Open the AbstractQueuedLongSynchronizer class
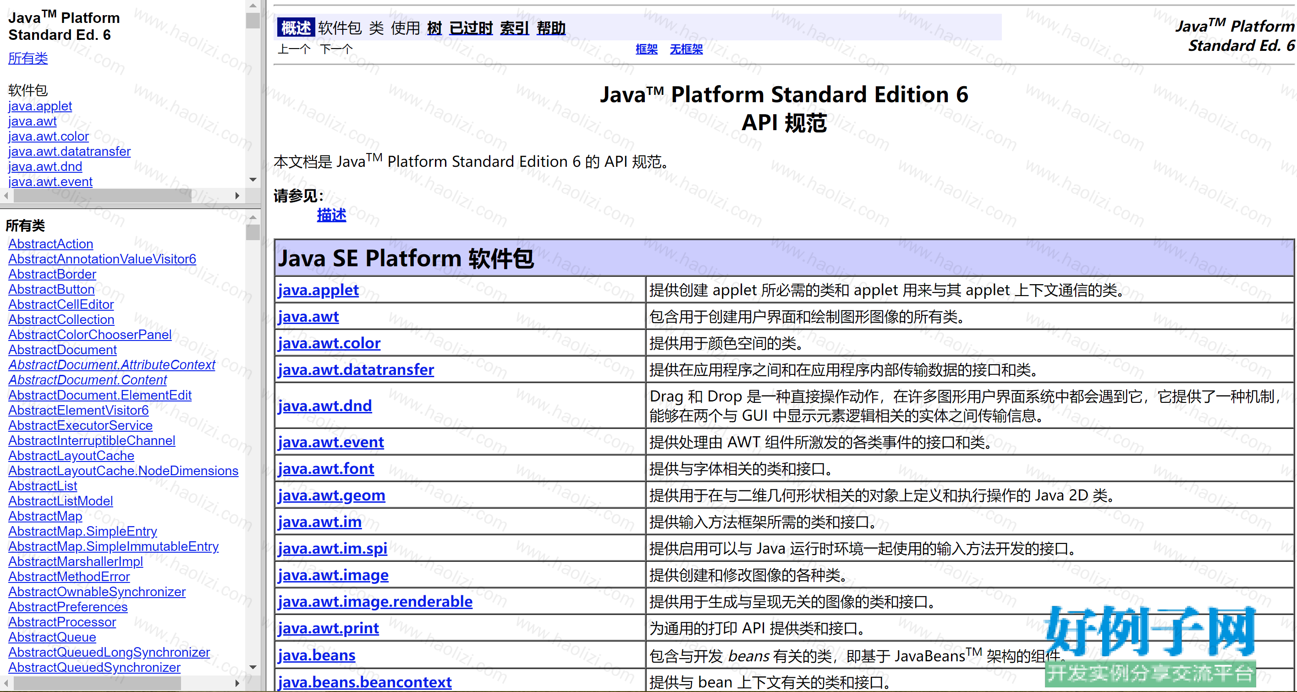Viewport: 1297px width, 692px height. (109, 652)
